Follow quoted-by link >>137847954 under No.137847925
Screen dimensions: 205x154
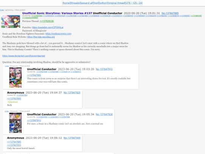point(22,95)
